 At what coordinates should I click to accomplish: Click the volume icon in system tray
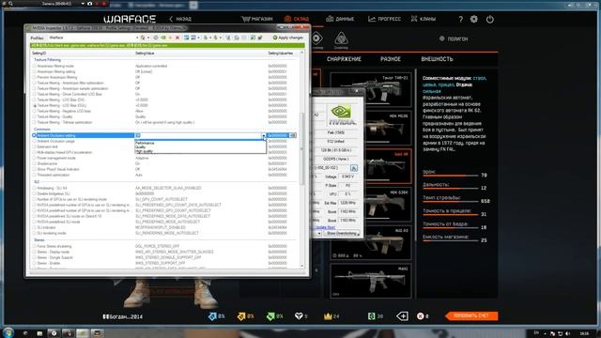[567, 334]
